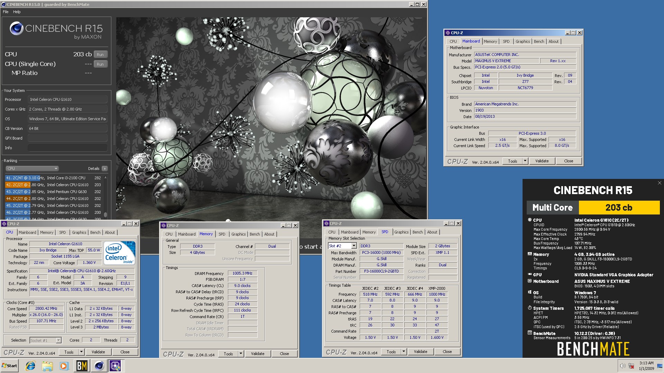Switch to SPD tab in CPU-Z Memory window

(x=222, y=234)
